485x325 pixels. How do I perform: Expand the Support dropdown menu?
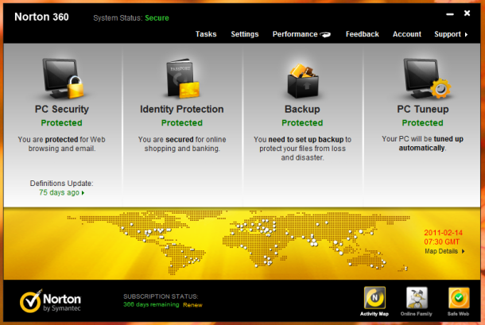(x=451, y=34)
